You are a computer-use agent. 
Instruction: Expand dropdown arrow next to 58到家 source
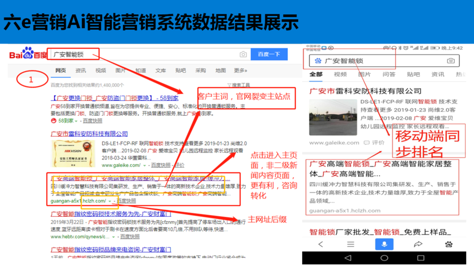76,121
